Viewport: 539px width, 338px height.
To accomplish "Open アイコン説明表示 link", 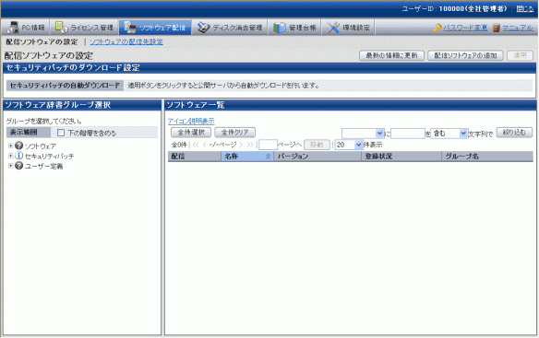I will (x=191, y=122).
